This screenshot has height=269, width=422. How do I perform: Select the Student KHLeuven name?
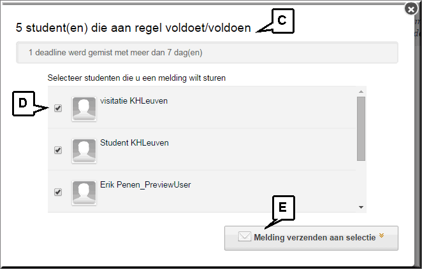coord(135,143)
